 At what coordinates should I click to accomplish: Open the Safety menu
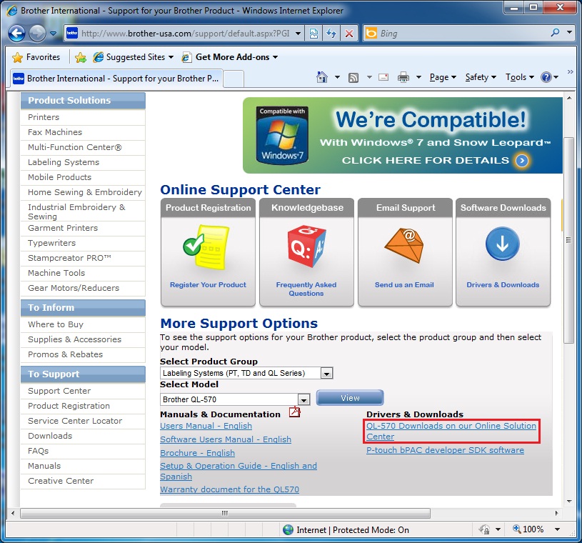pos(480,77)
